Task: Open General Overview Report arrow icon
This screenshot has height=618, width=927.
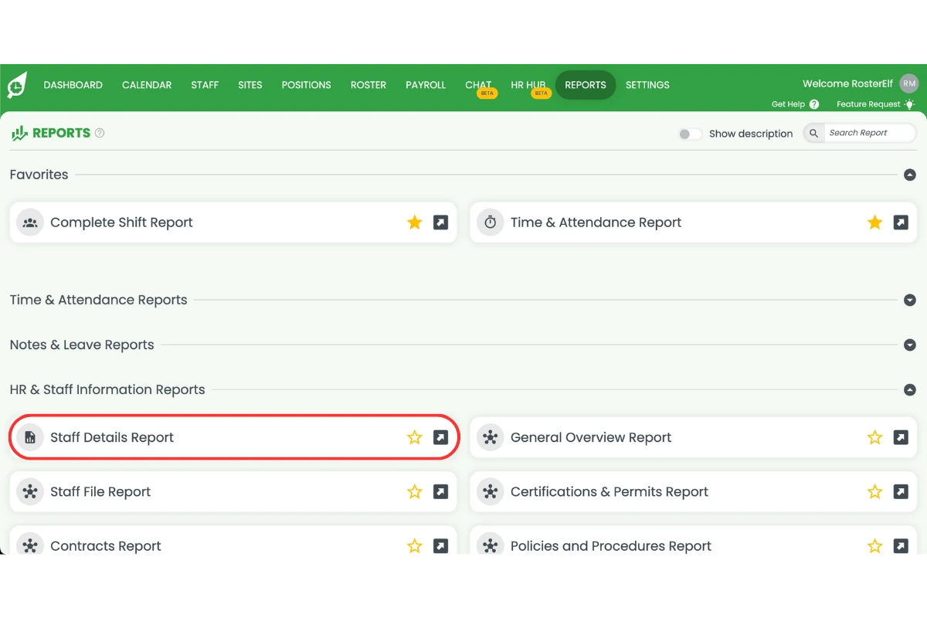Action: (x=901, y=437)
